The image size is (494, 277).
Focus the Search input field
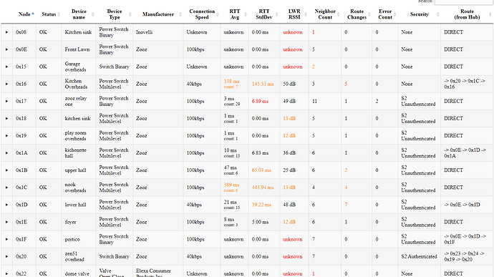463,2
